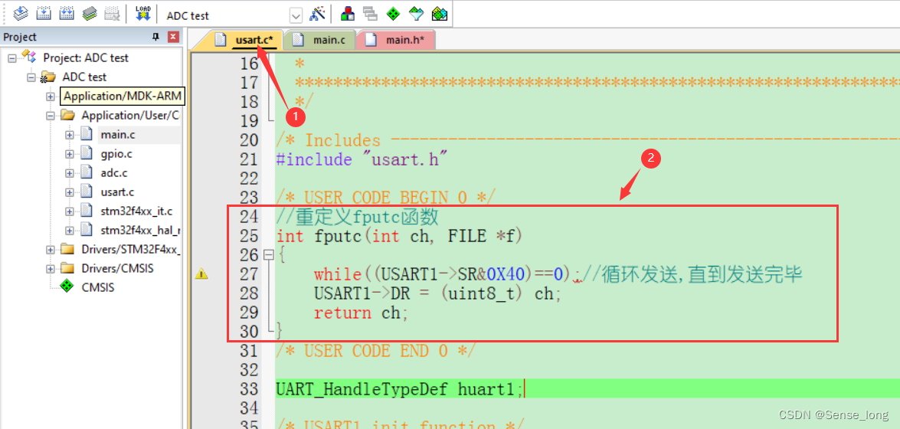
Task: Open Manage Run-Time Environment green diamond icon
Action: [393, 13]
